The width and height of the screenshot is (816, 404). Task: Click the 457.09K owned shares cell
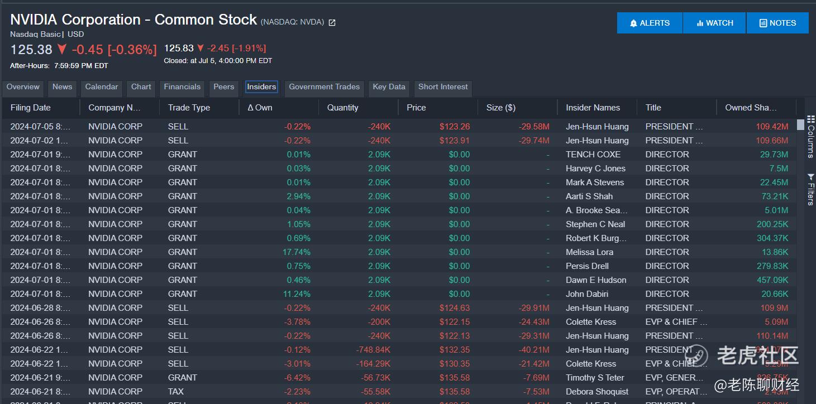tap(772, 280)
